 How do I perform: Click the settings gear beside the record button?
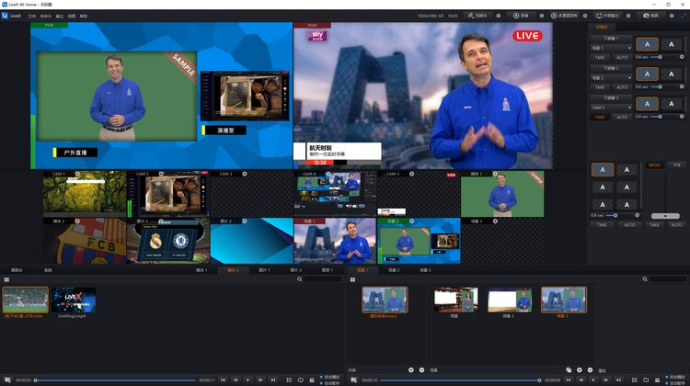coord(540,16)
